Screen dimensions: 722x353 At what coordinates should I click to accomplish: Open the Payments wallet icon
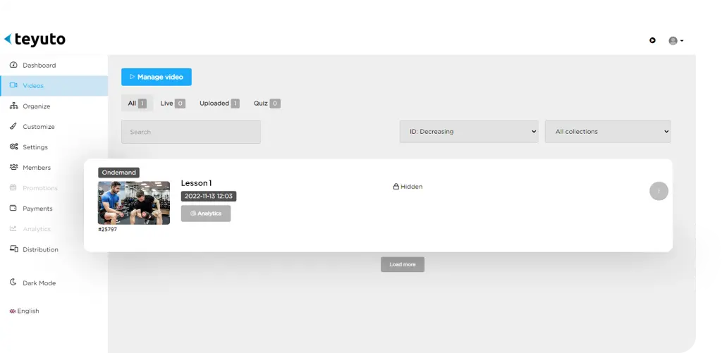(x=13, y=208)
